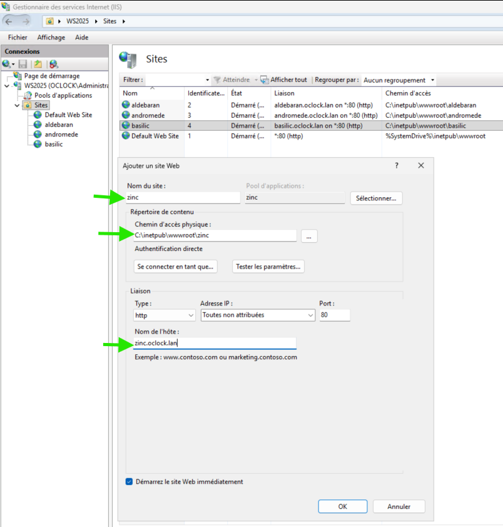Select Page de démarrage in the tree
Image resolution: width=503 pixels, height=527 pixels.
51,76
